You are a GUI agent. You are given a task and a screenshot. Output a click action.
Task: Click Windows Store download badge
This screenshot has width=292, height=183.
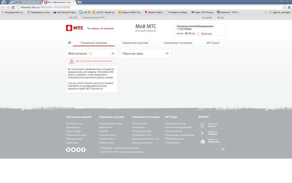[x=212, y=141]
